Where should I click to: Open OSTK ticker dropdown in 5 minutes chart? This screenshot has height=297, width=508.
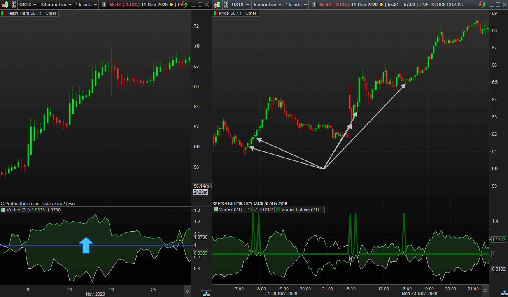point(240,5)
